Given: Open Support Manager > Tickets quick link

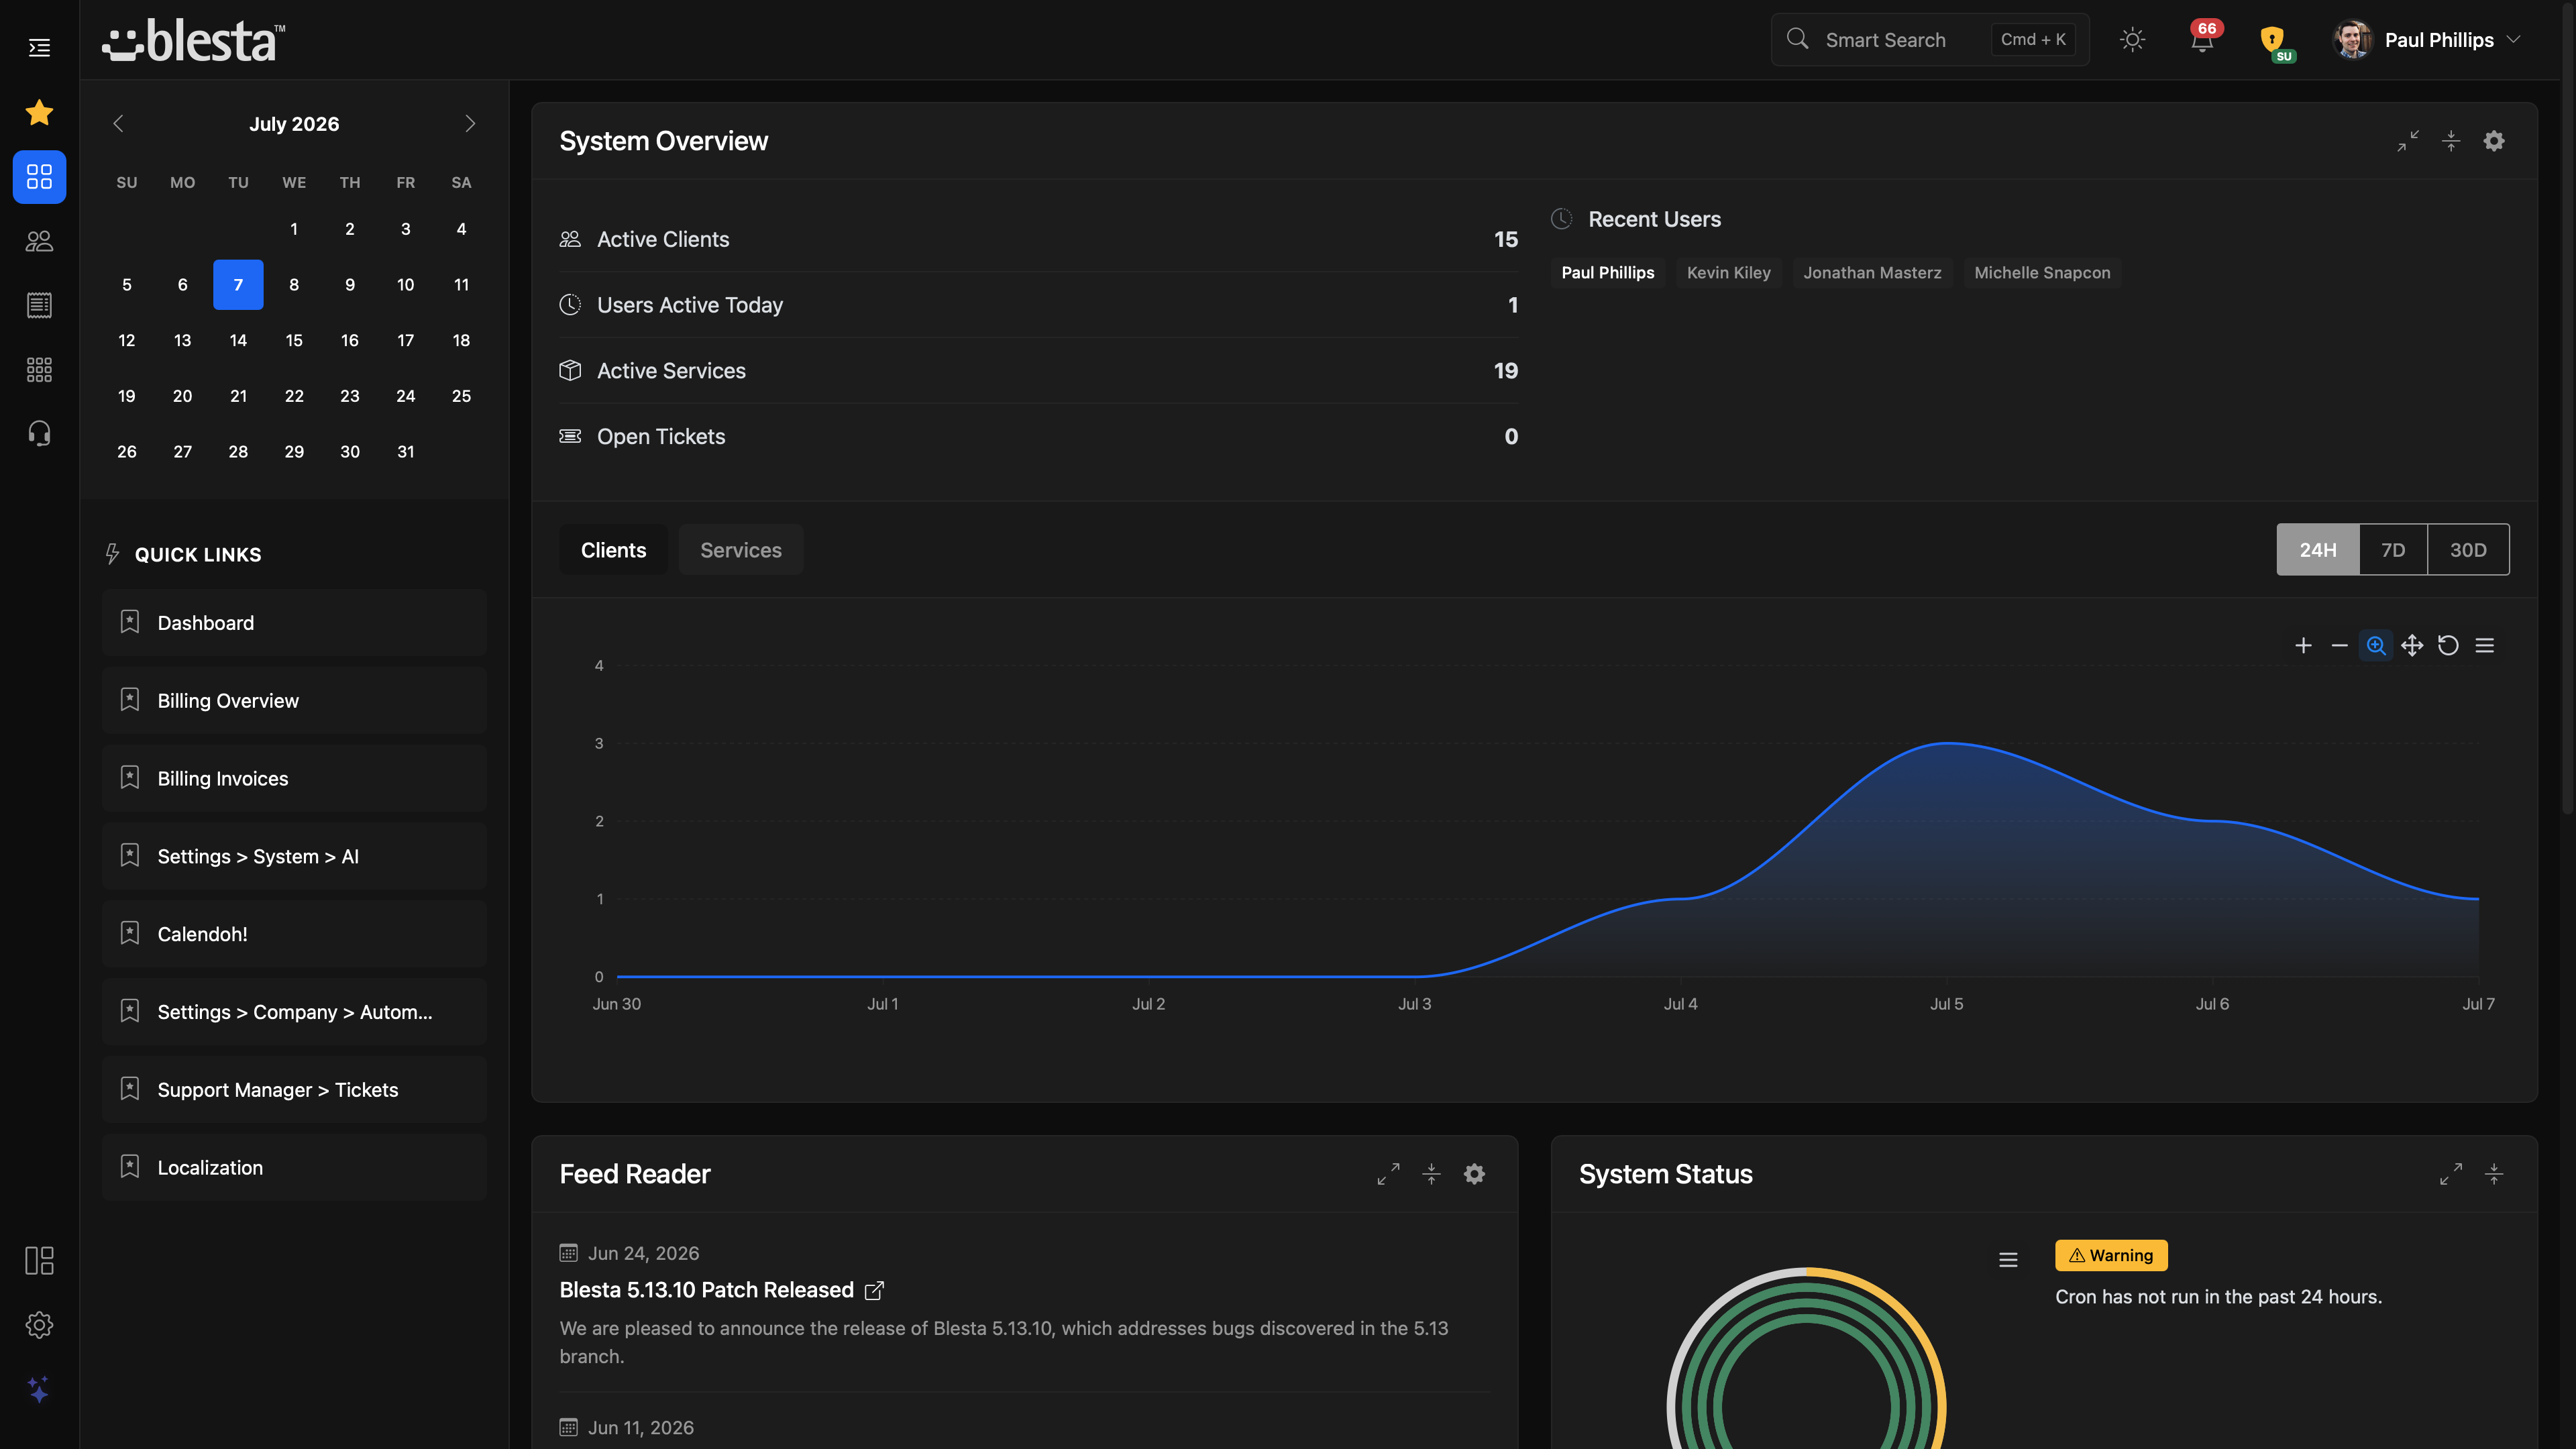Looking at the screenshot, I should tap(294, 1089).
